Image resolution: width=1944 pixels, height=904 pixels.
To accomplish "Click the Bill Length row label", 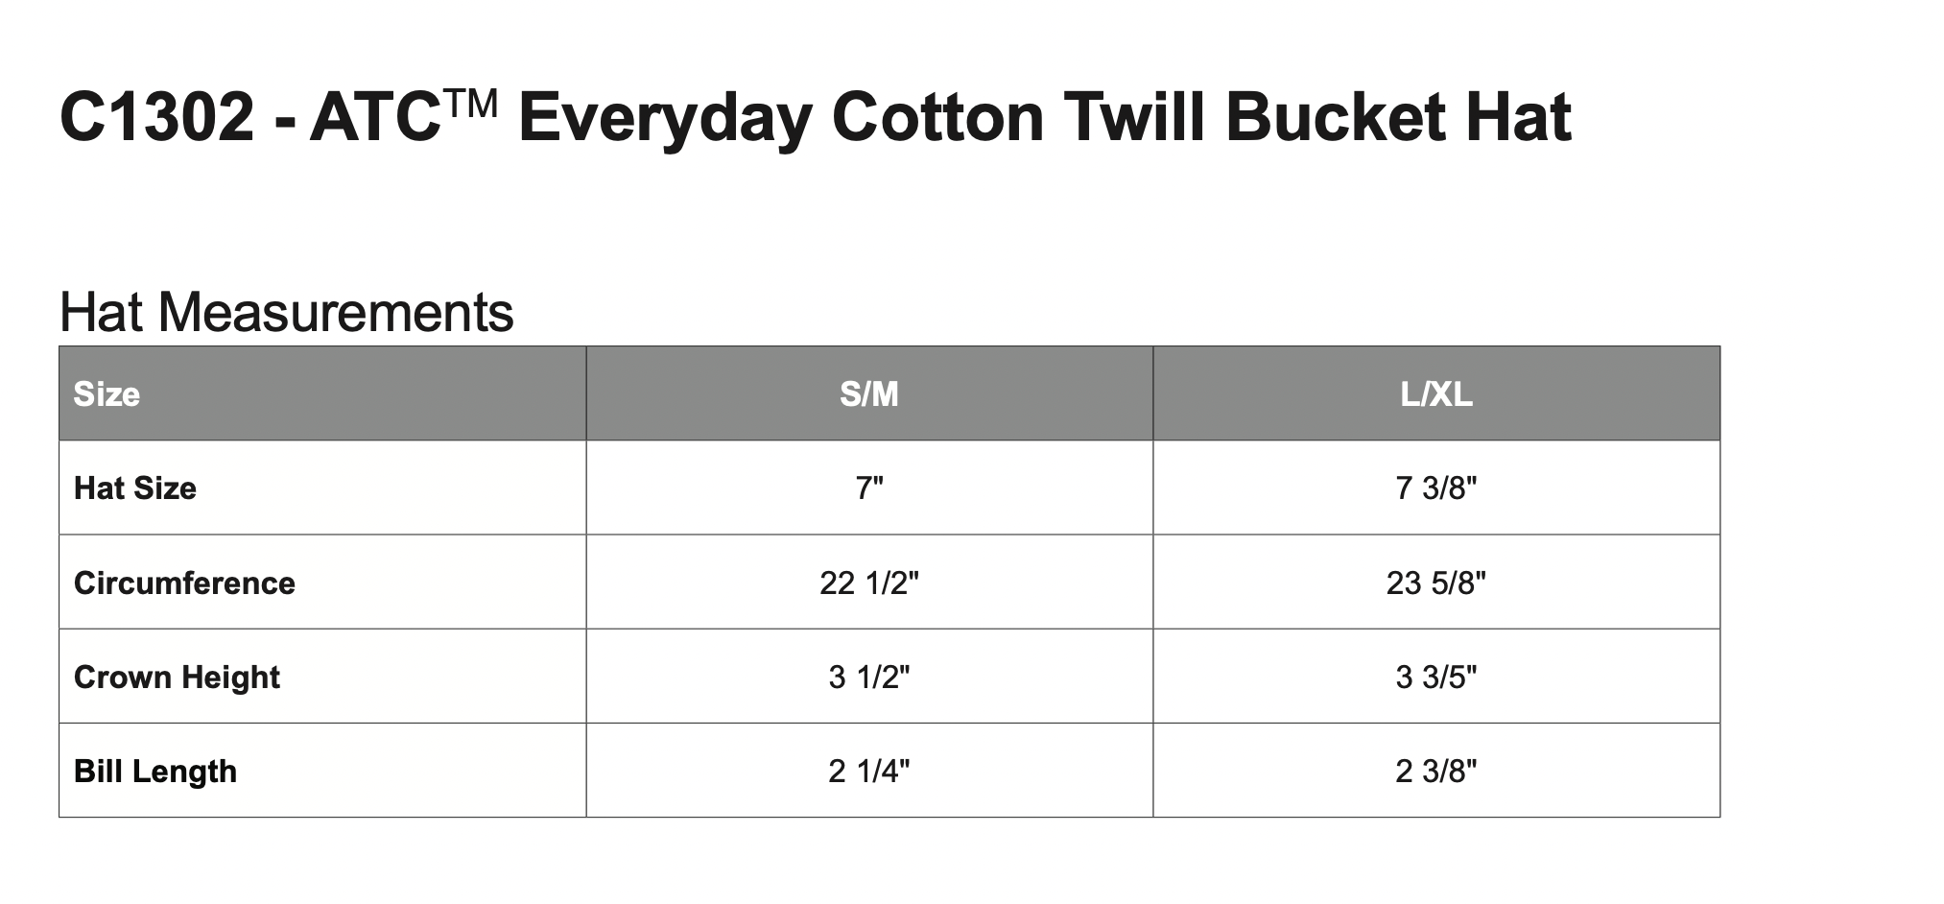I will click(155, 771).
